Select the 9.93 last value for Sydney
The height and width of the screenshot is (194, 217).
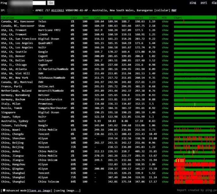click(x=98, y=121)
